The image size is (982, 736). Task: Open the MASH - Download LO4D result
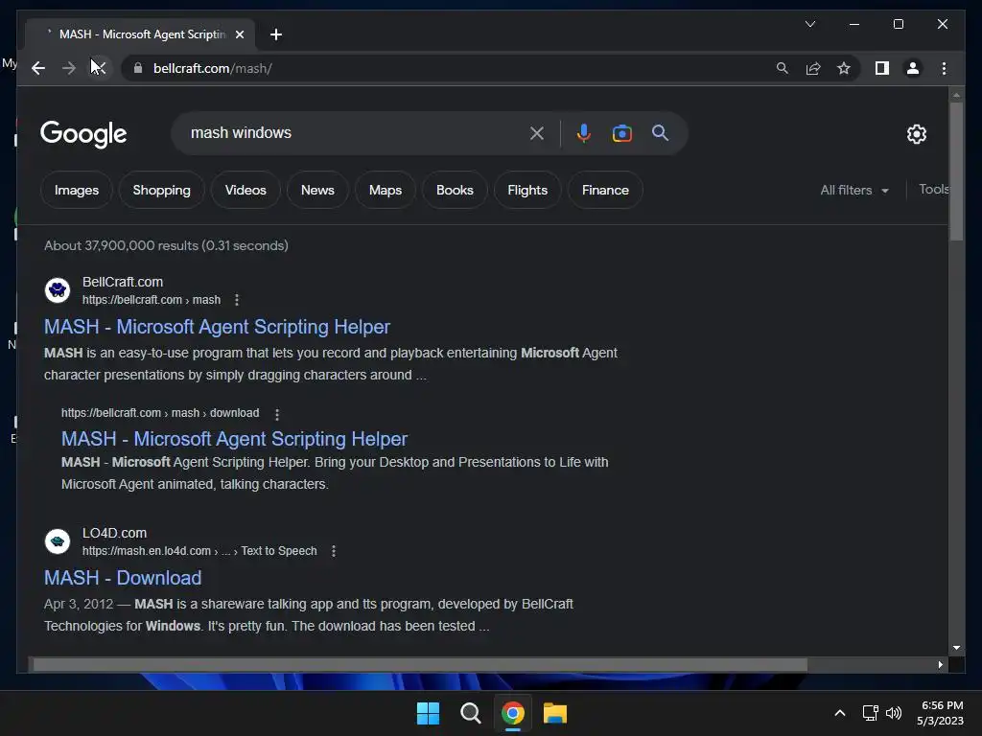[x=123, y=578]
